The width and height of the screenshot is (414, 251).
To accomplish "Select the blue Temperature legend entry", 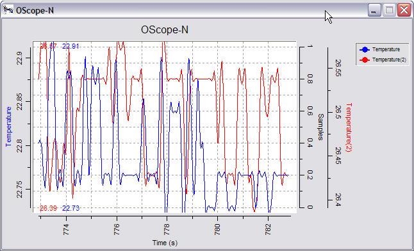I will click(x=380, y=49).
